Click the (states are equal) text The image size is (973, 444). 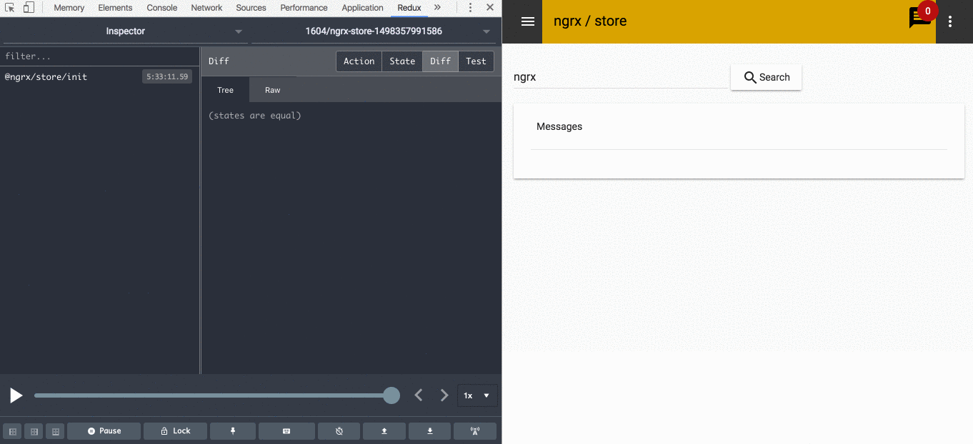click(255, 116)
